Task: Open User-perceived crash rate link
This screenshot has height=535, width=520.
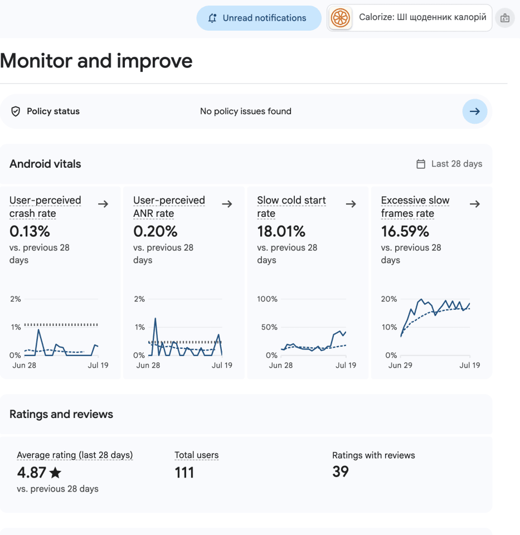Action: pyautogui.click(x=45, y=207)
